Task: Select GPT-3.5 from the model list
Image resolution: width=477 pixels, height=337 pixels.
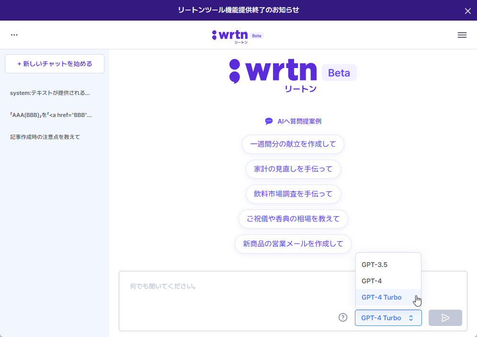Action: tap(388, 265)
